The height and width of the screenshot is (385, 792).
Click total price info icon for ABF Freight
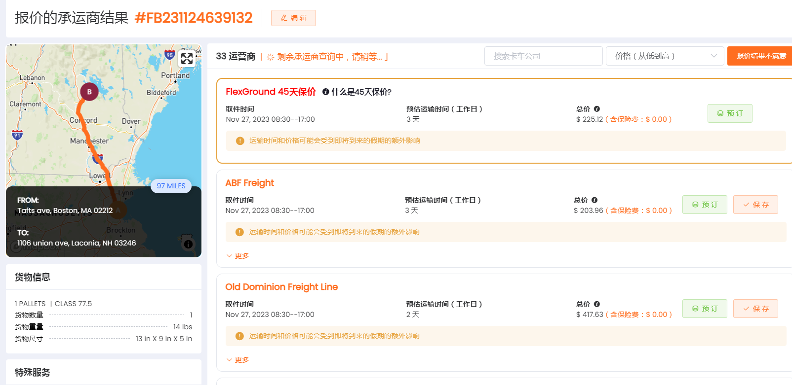(594, 200)
